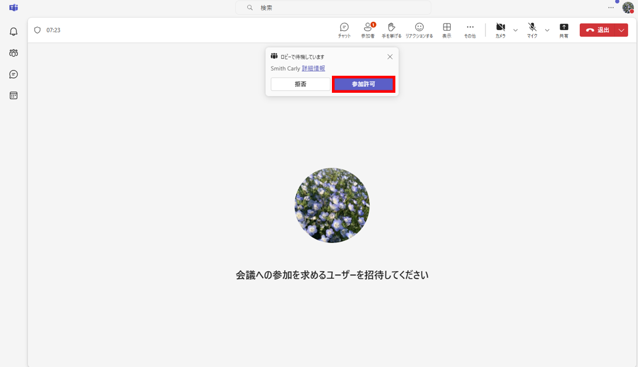The width and height of the screenshot is (638, 367).
Task: Admit Smith Carly with 参加許可
Action: 364,84
